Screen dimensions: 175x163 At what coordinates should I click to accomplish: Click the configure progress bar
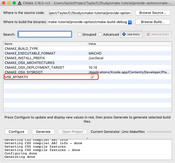point(159,132)
